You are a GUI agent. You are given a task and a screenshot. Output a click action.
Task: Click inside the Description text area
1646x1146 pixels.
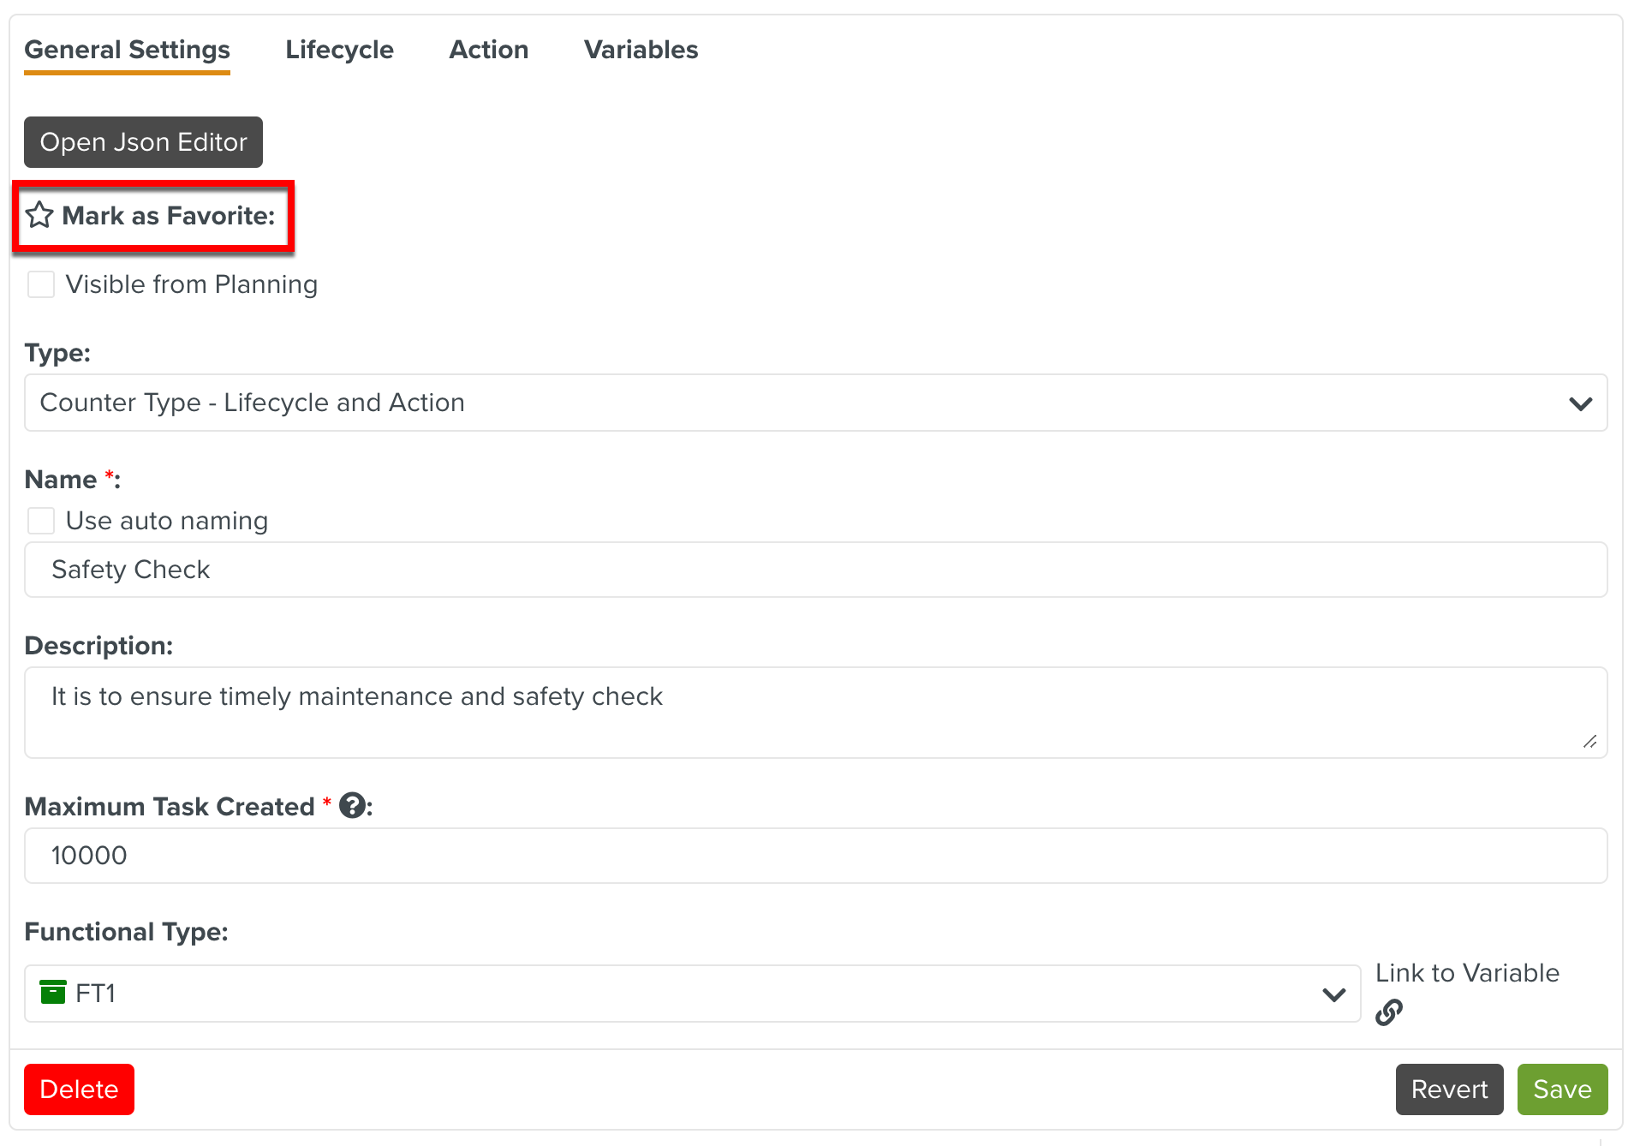[x=815, y=713]
